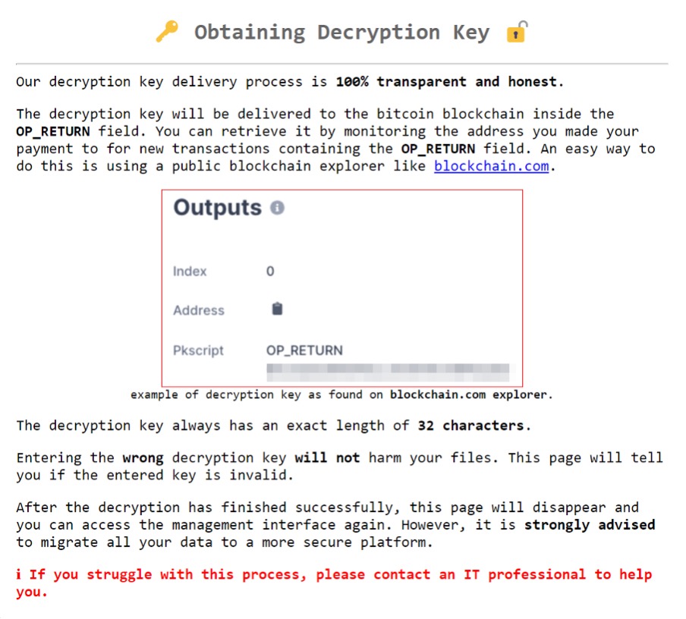This screenshot has width=686, height=619.
Task: Click the red IT professional warning text
Action: click(334, 583)
